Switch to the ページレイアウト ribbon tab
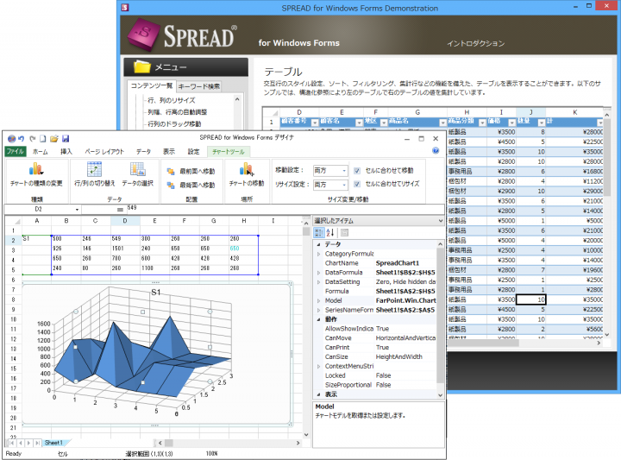Screen dimensions: 621x460 pos(104,151)
